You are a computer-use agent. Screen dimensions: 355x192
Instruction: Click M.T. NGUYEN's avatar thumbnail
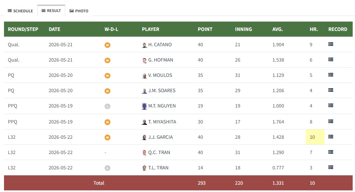tap(144, 106)
